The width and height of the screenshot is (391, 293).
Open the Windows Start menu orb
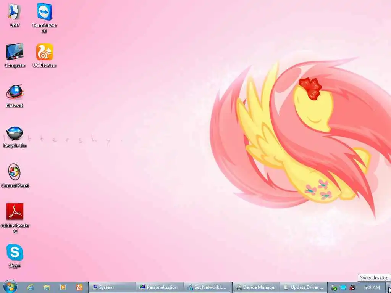[10, 287]
